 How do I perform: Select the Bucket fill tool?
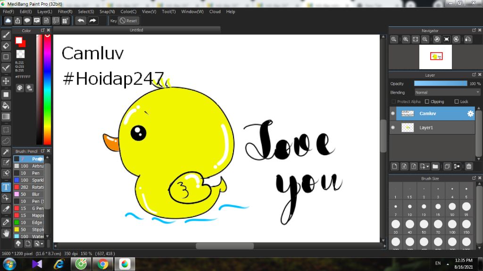pos(6,106)
